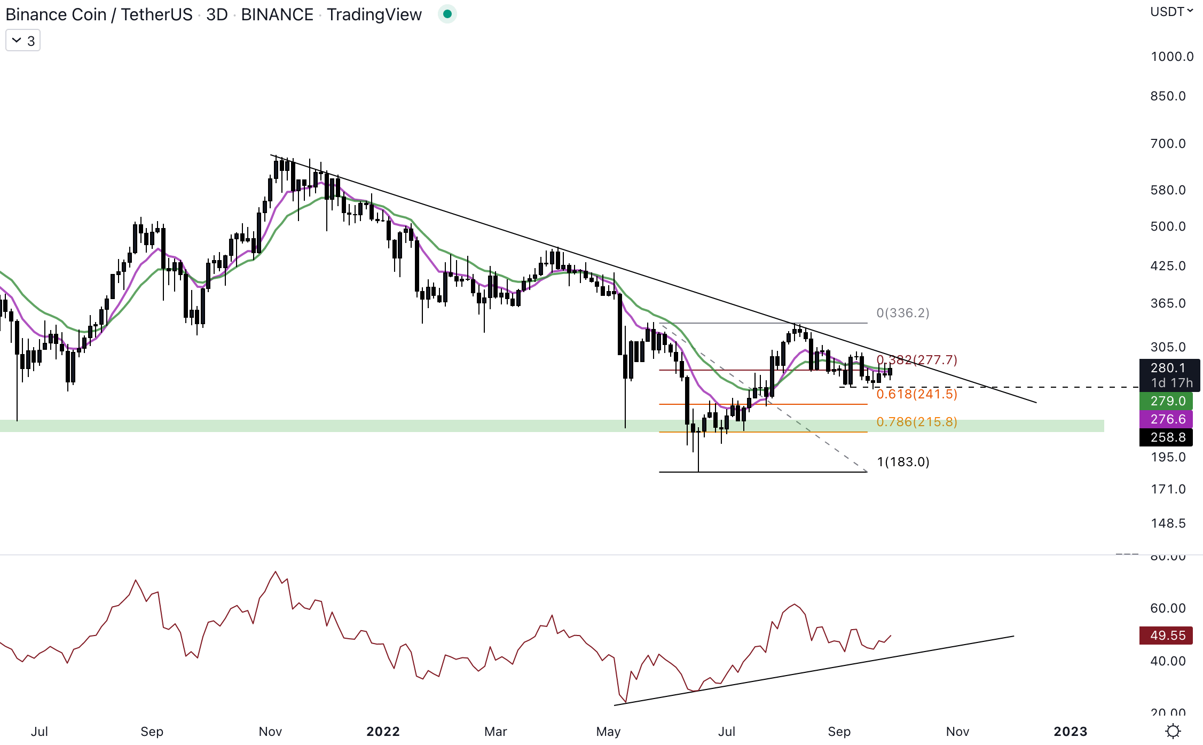Viewport: 1203px width, 745px height.
Task: Click the purple 276.6 moving average label
Action: click(x=1167, y=419)
